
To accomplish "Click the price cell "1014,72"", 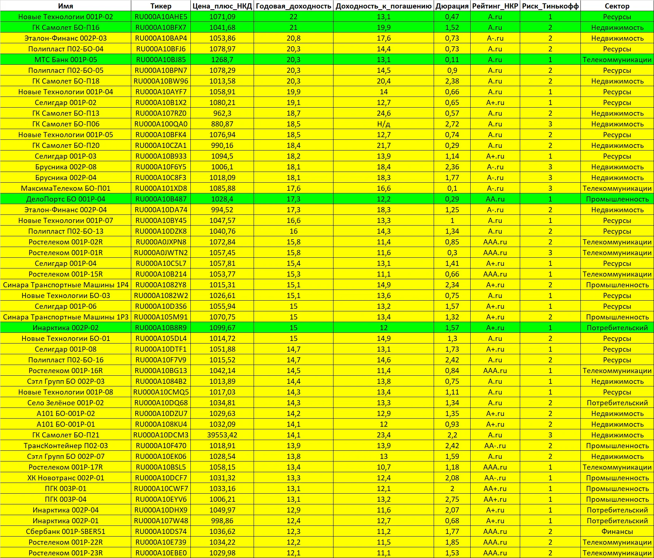I will pos(223,338).
